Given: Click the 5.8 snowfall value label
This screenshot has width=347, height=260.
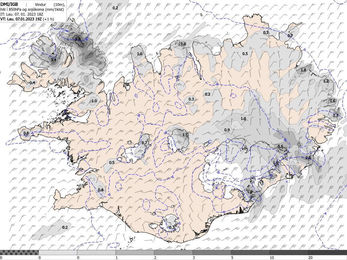Looking at the screenshot, I should coord(78,39).
